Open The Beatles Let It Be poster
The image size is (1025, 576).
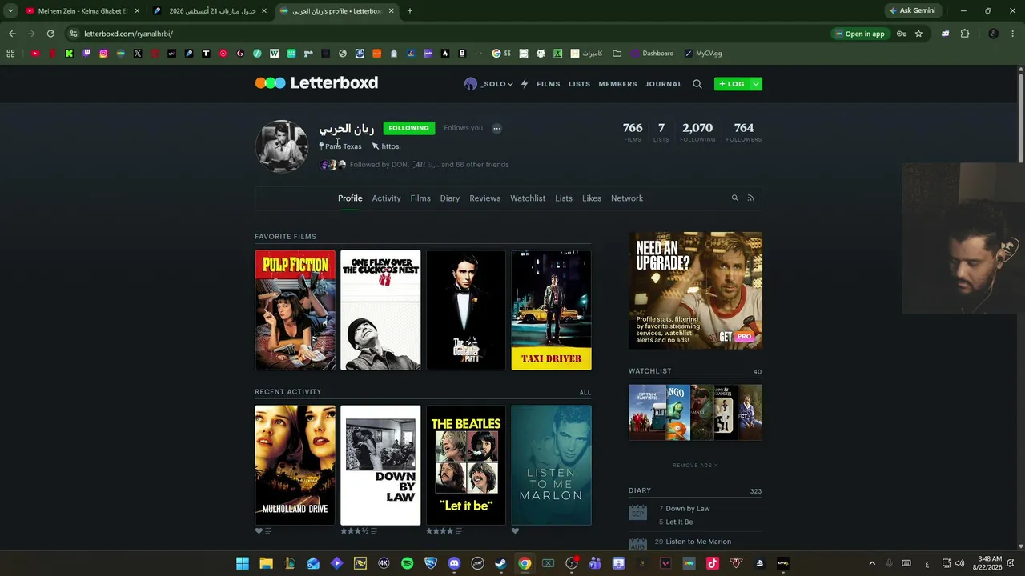466,466
